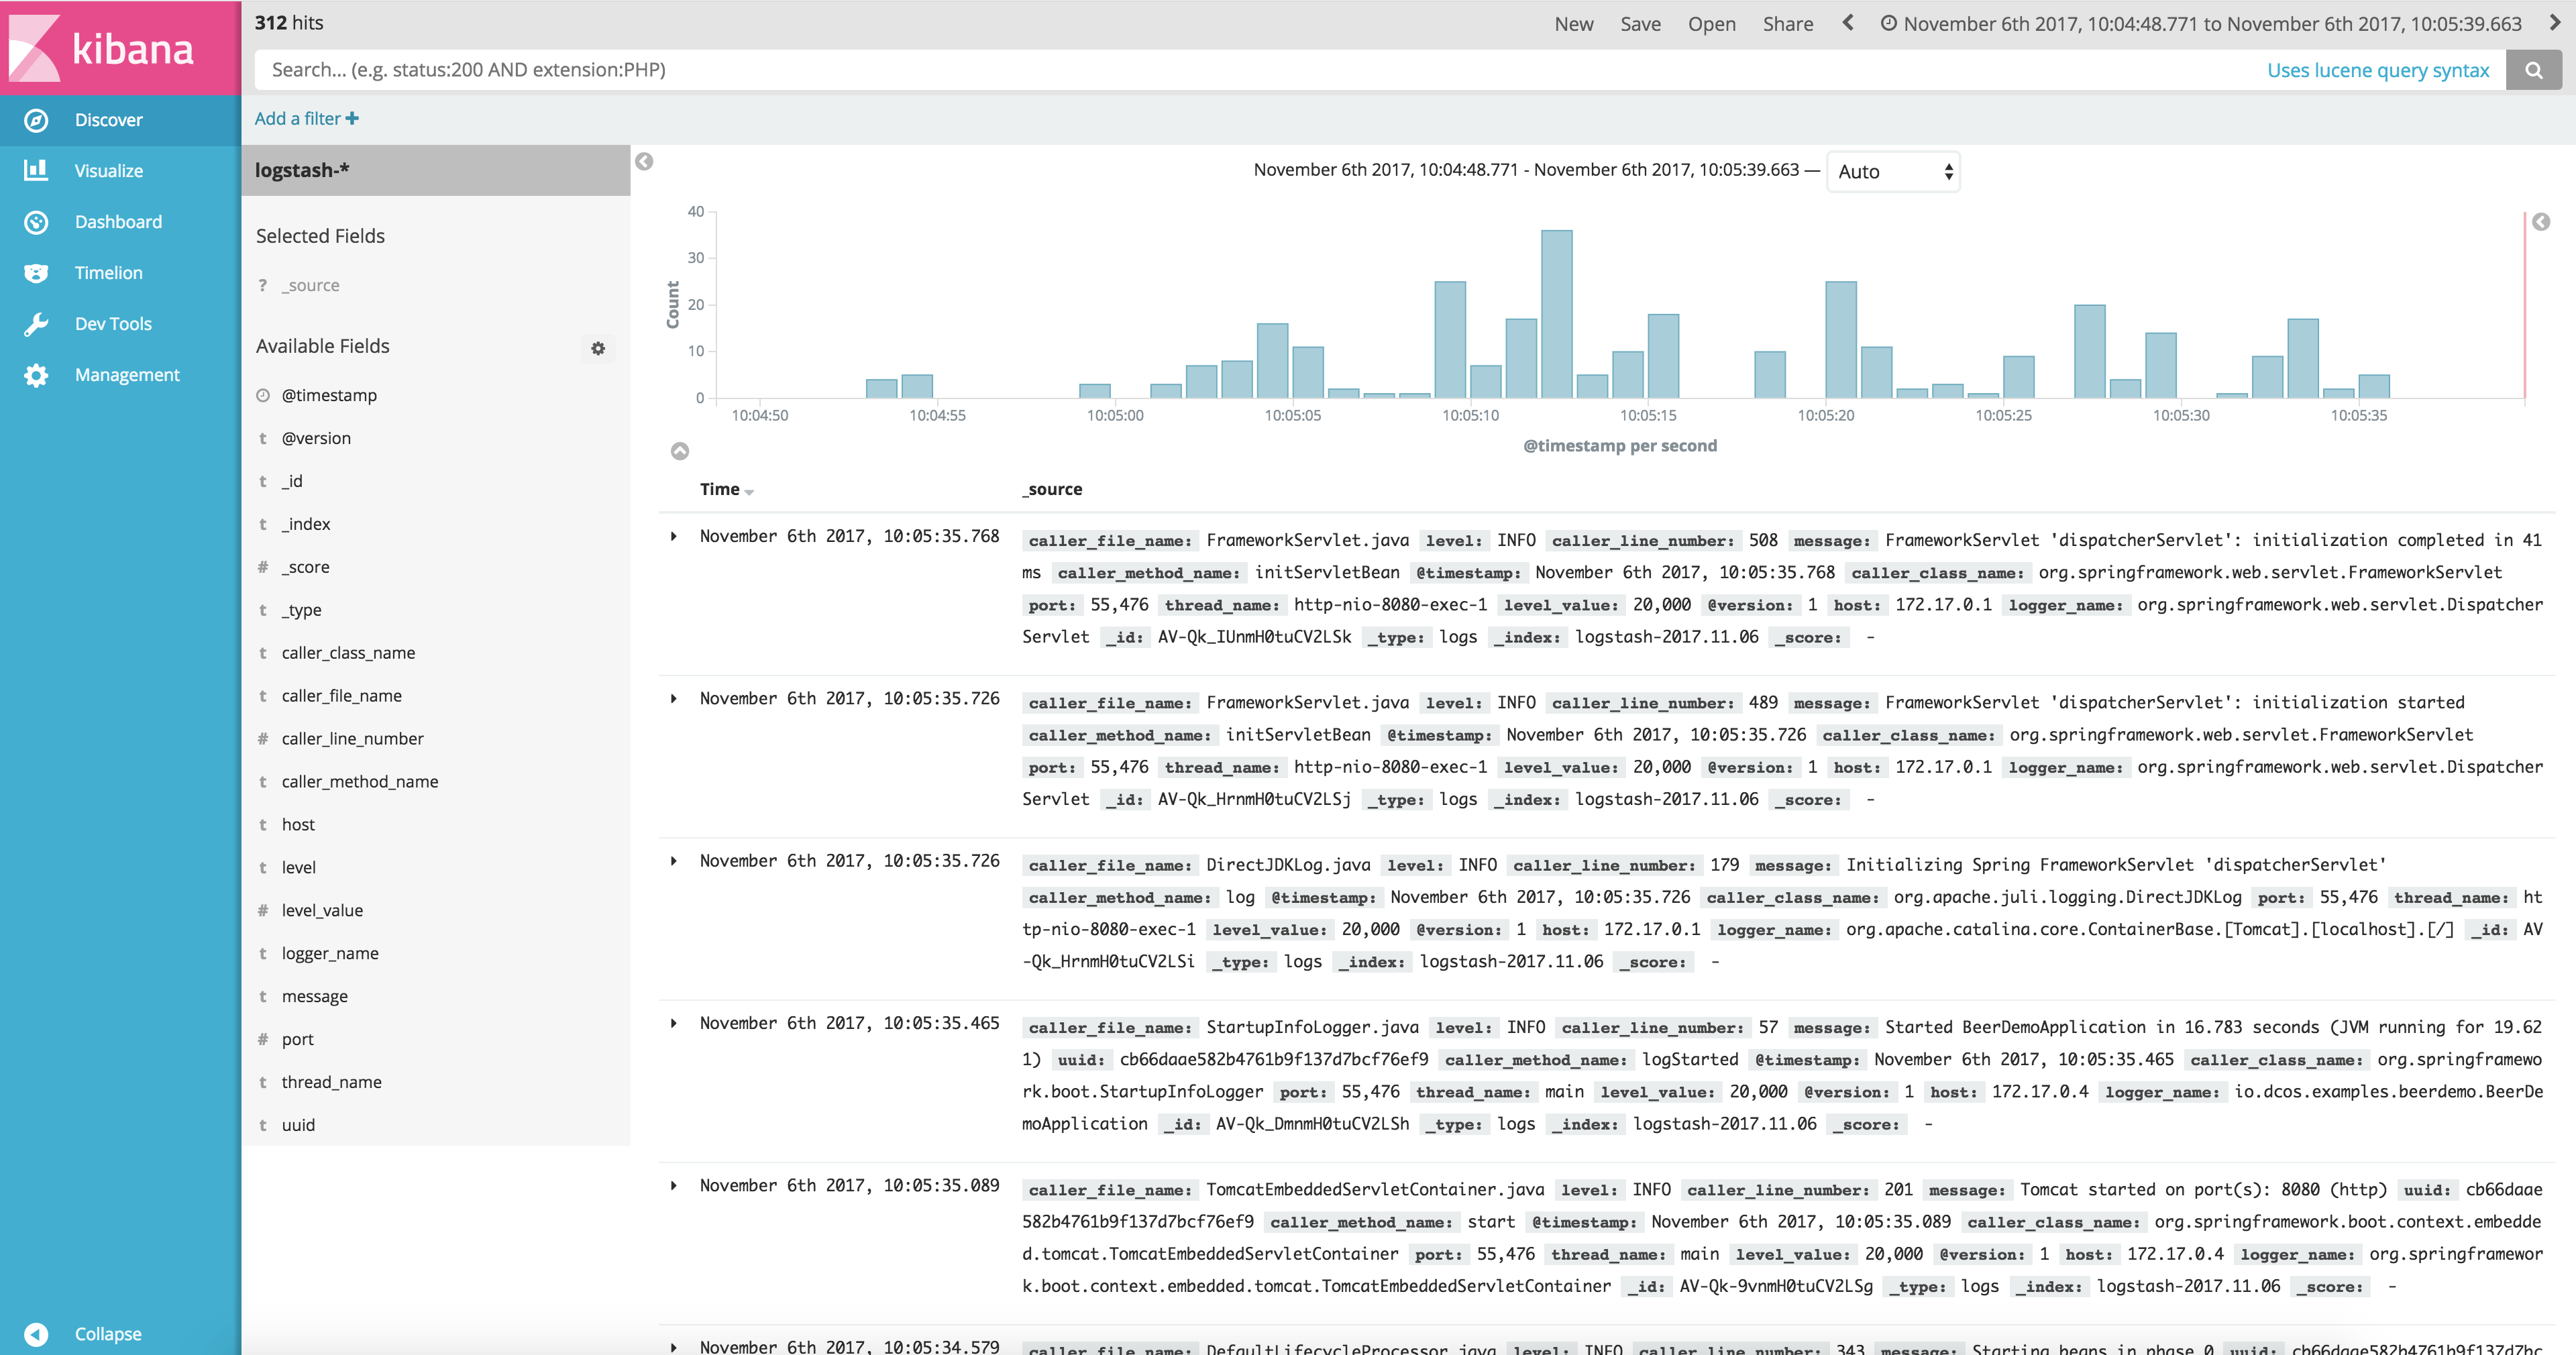The width and height of the screenshot is (2576, 1355).
Task: Click the Add a filter button
Action: click(307, 117)
